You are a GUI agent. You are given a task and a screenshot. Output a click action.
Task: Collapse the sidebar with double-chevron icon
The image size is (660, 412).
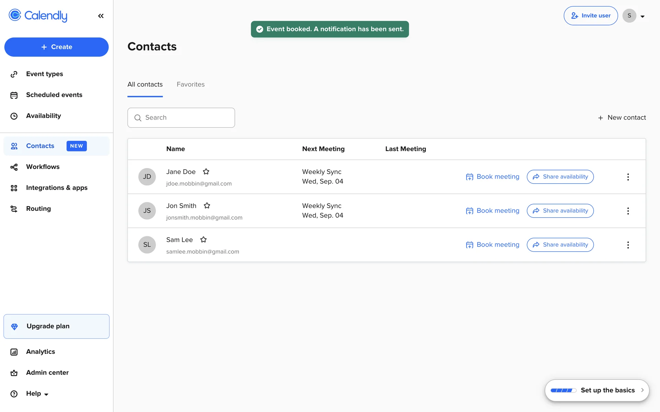click(101, 16)
